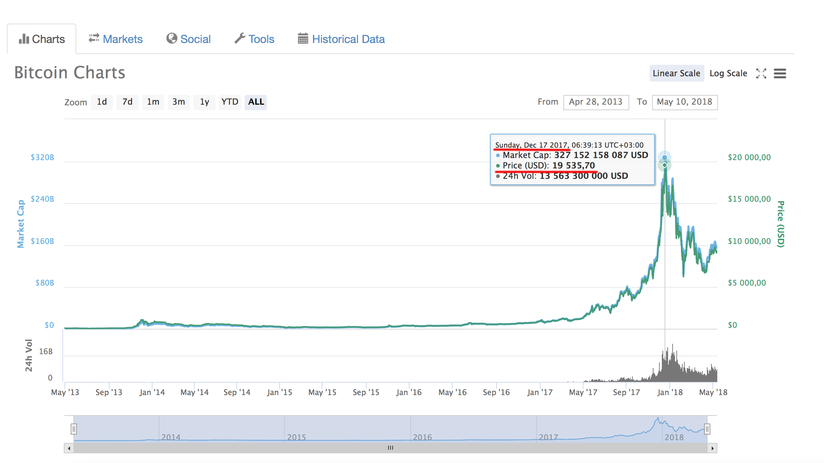Switch to Log Scale
The width and height of the screenshot is (824, 463).
tap(728, 73)
